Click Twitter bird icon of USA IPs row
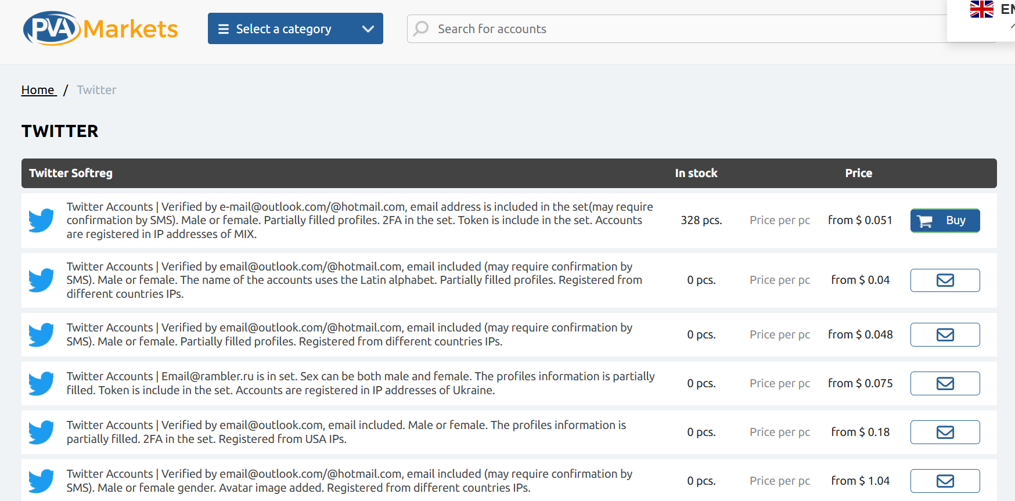This screenshot has height=501, width=1015. pyautogui.click(x=41, y=432)
